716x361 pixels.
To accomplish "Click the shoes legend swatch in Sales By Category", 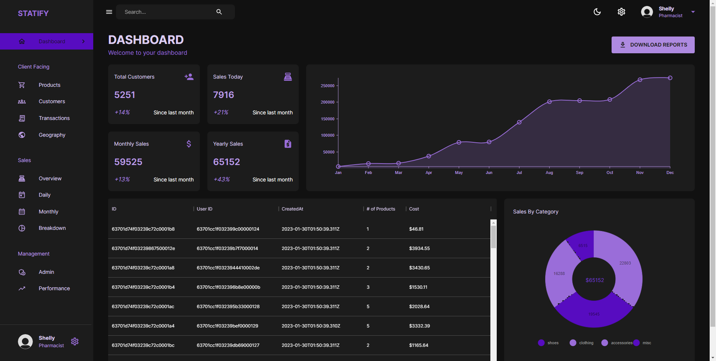I will 541,343.
